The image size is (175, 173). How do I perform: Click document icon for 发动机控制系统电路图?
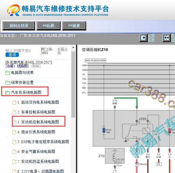(x=14, y=122)
